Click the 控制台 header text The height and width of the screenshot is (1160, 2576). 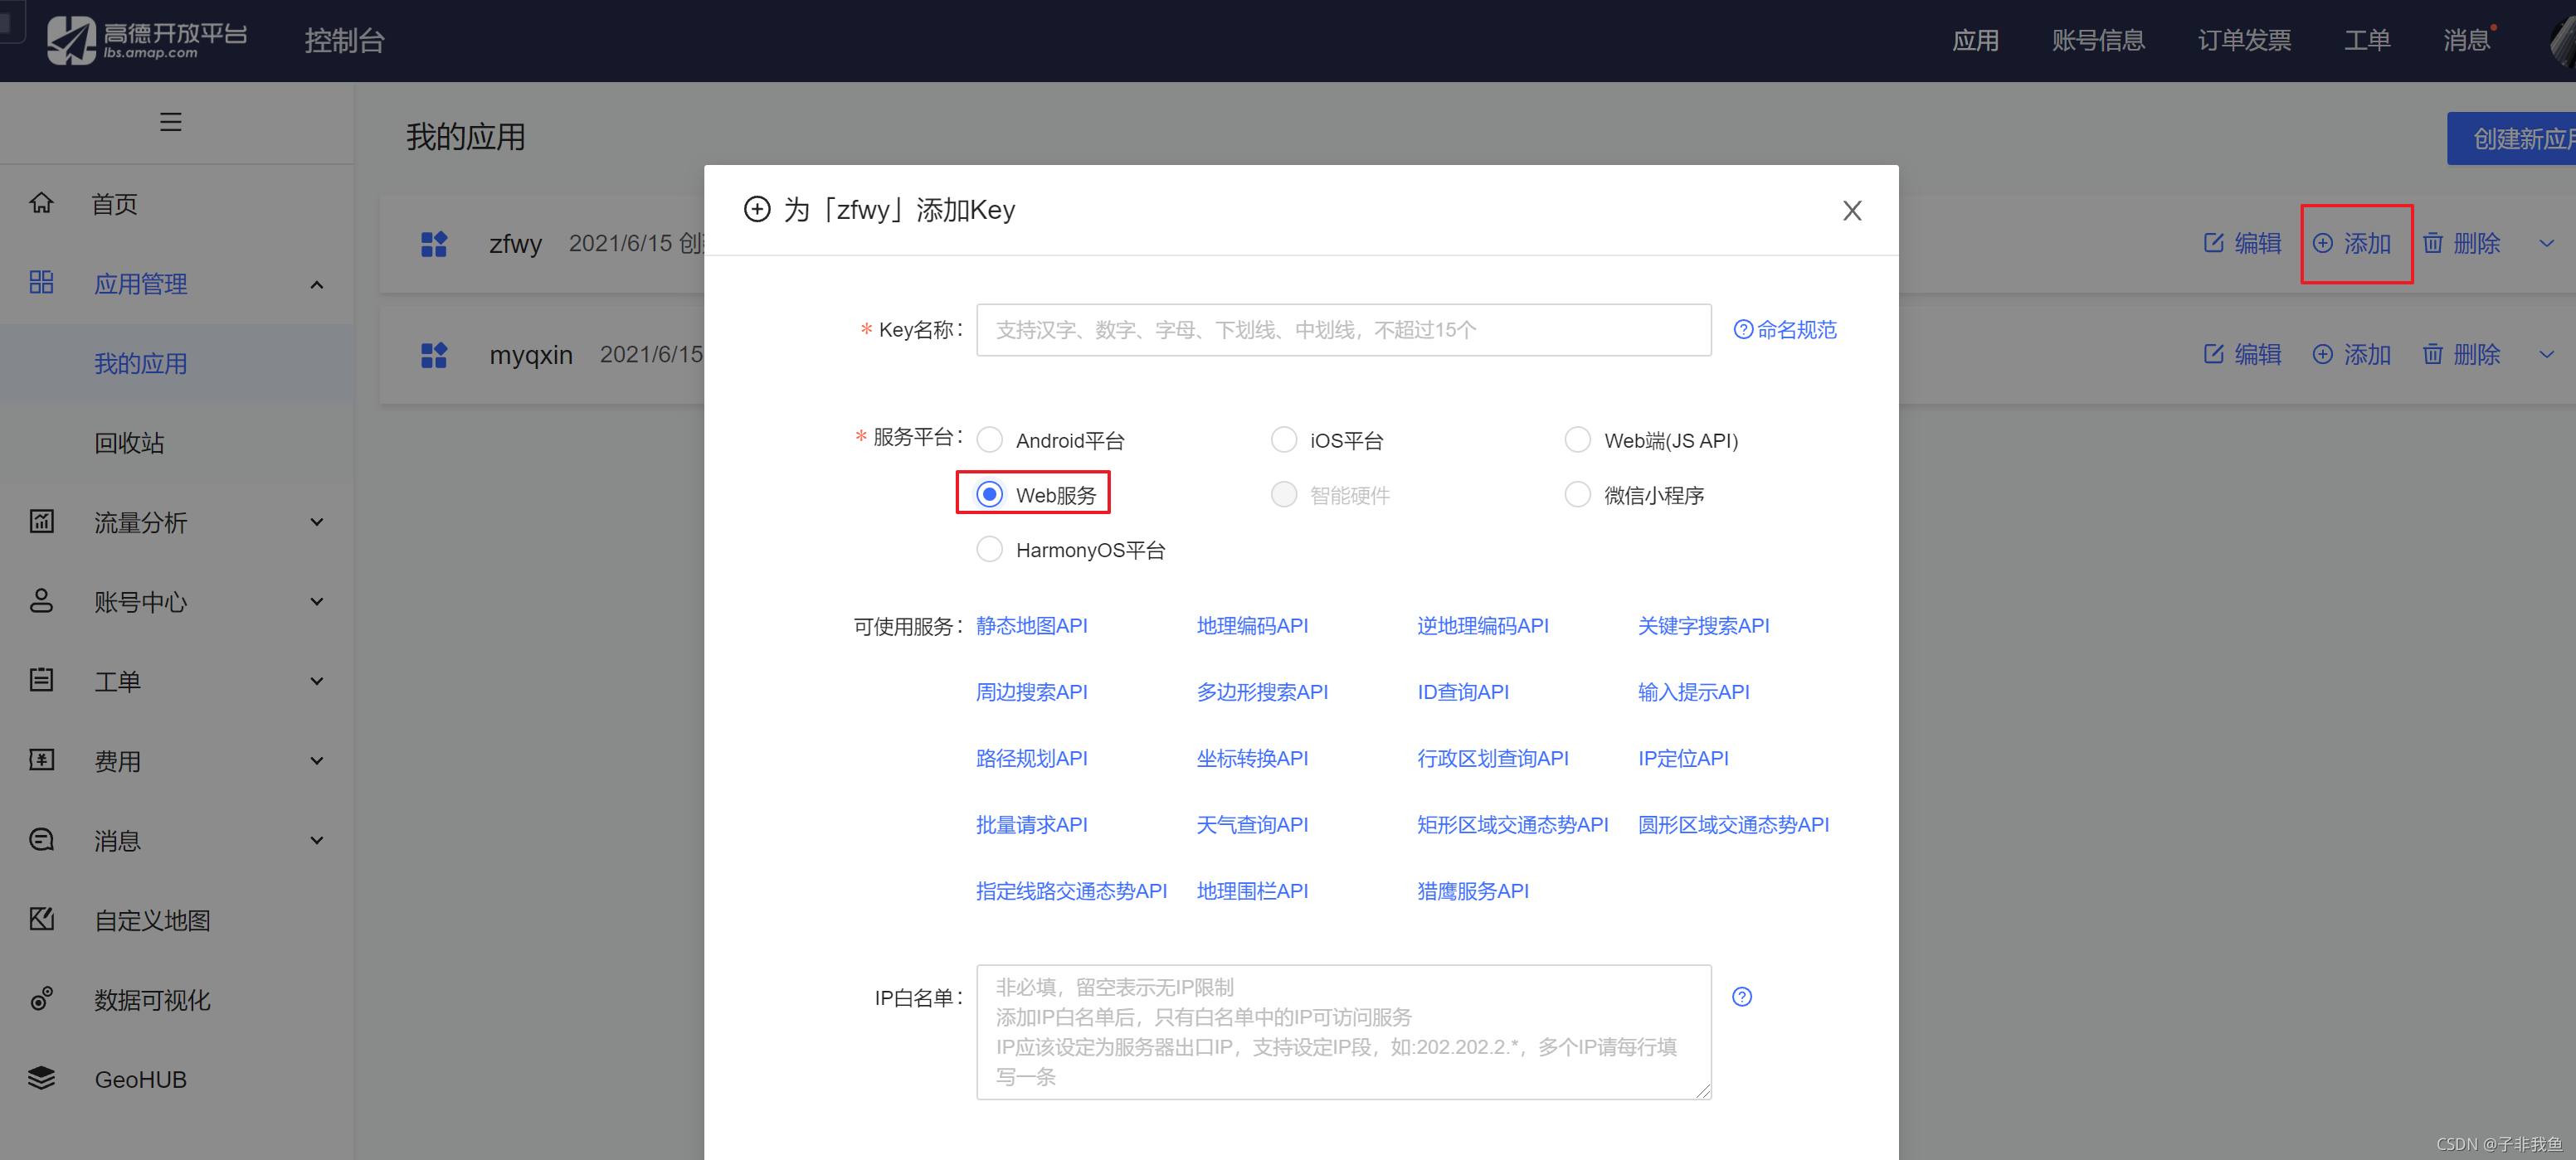coord(344,40)
